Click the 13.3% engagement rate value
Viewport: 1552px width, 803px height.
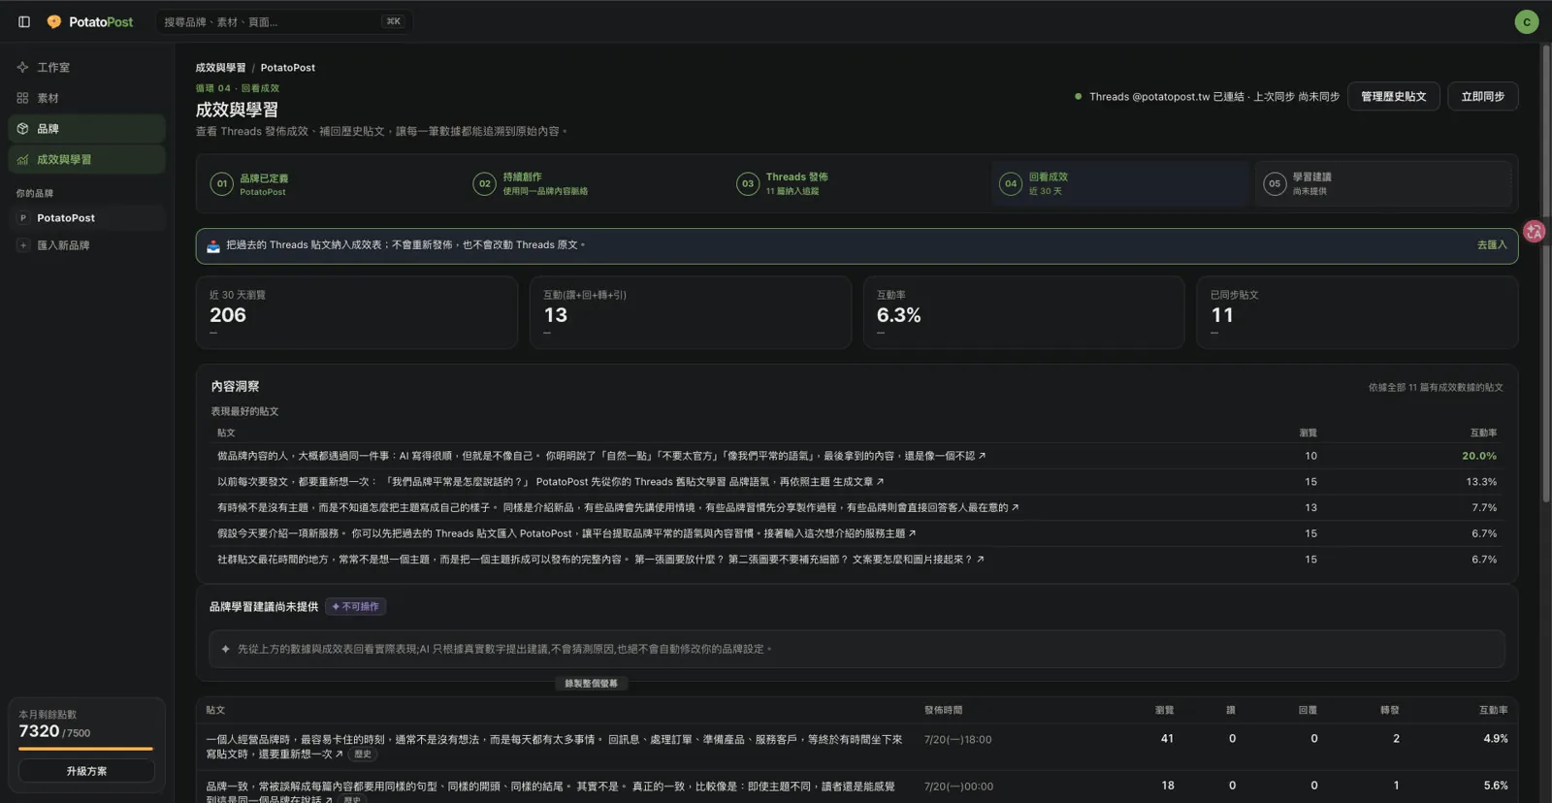click(1481, 482)
